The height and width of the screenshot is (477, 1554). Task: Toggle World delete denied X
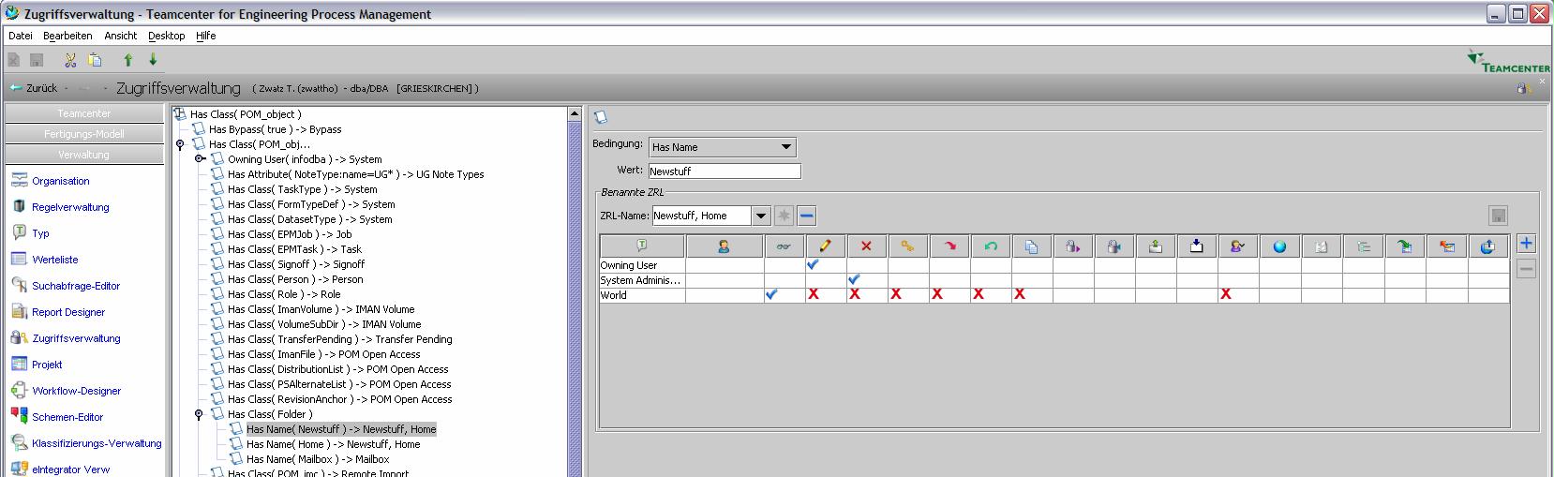pos(854,294)
